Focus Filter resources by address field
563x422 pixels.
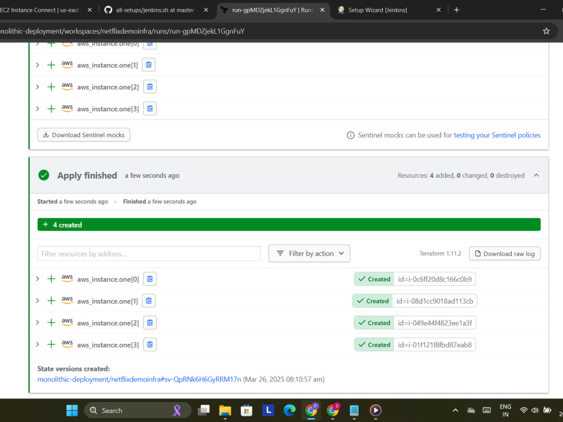point(149,254)
